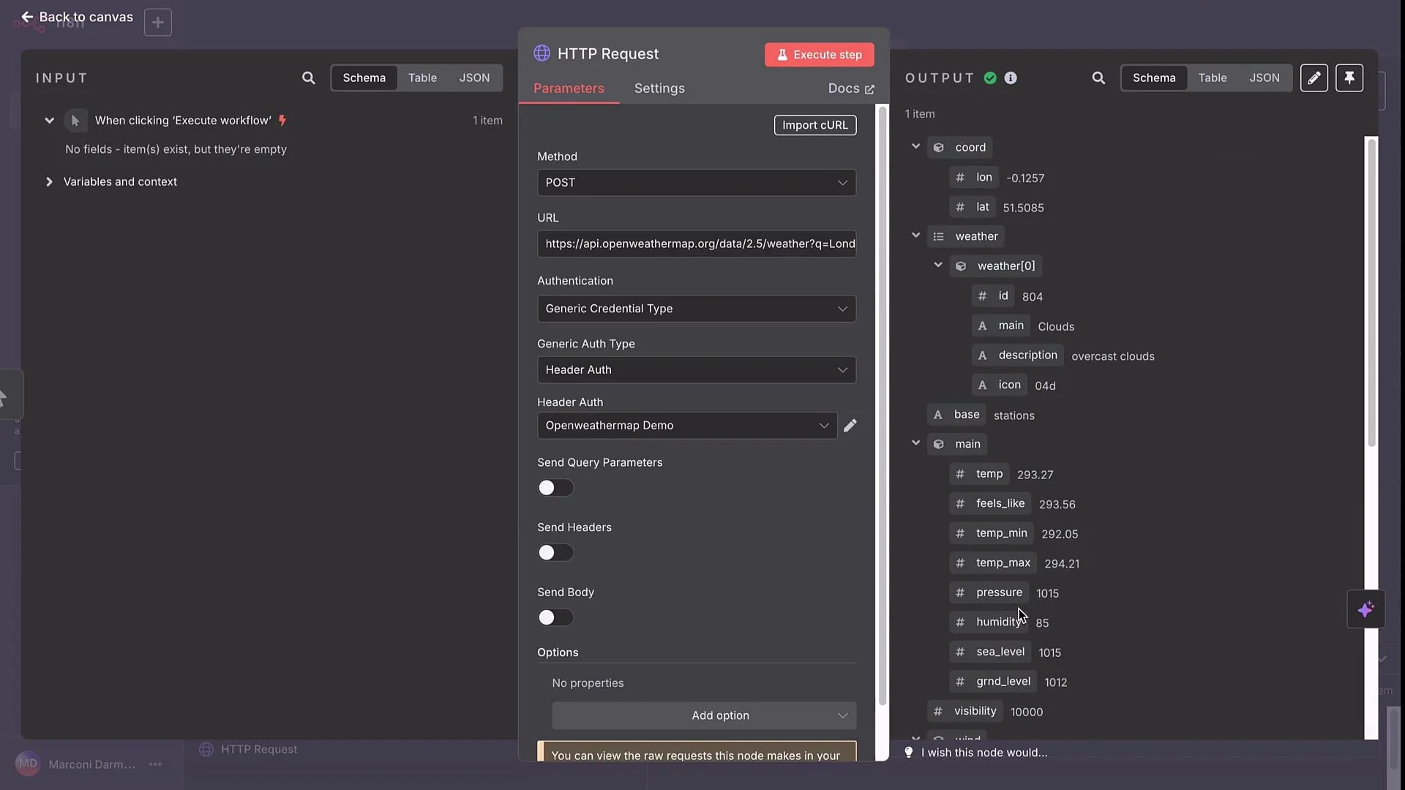Select output Table view
The width and height of the screenshot is (1405, 790).
pos(1213,78)
